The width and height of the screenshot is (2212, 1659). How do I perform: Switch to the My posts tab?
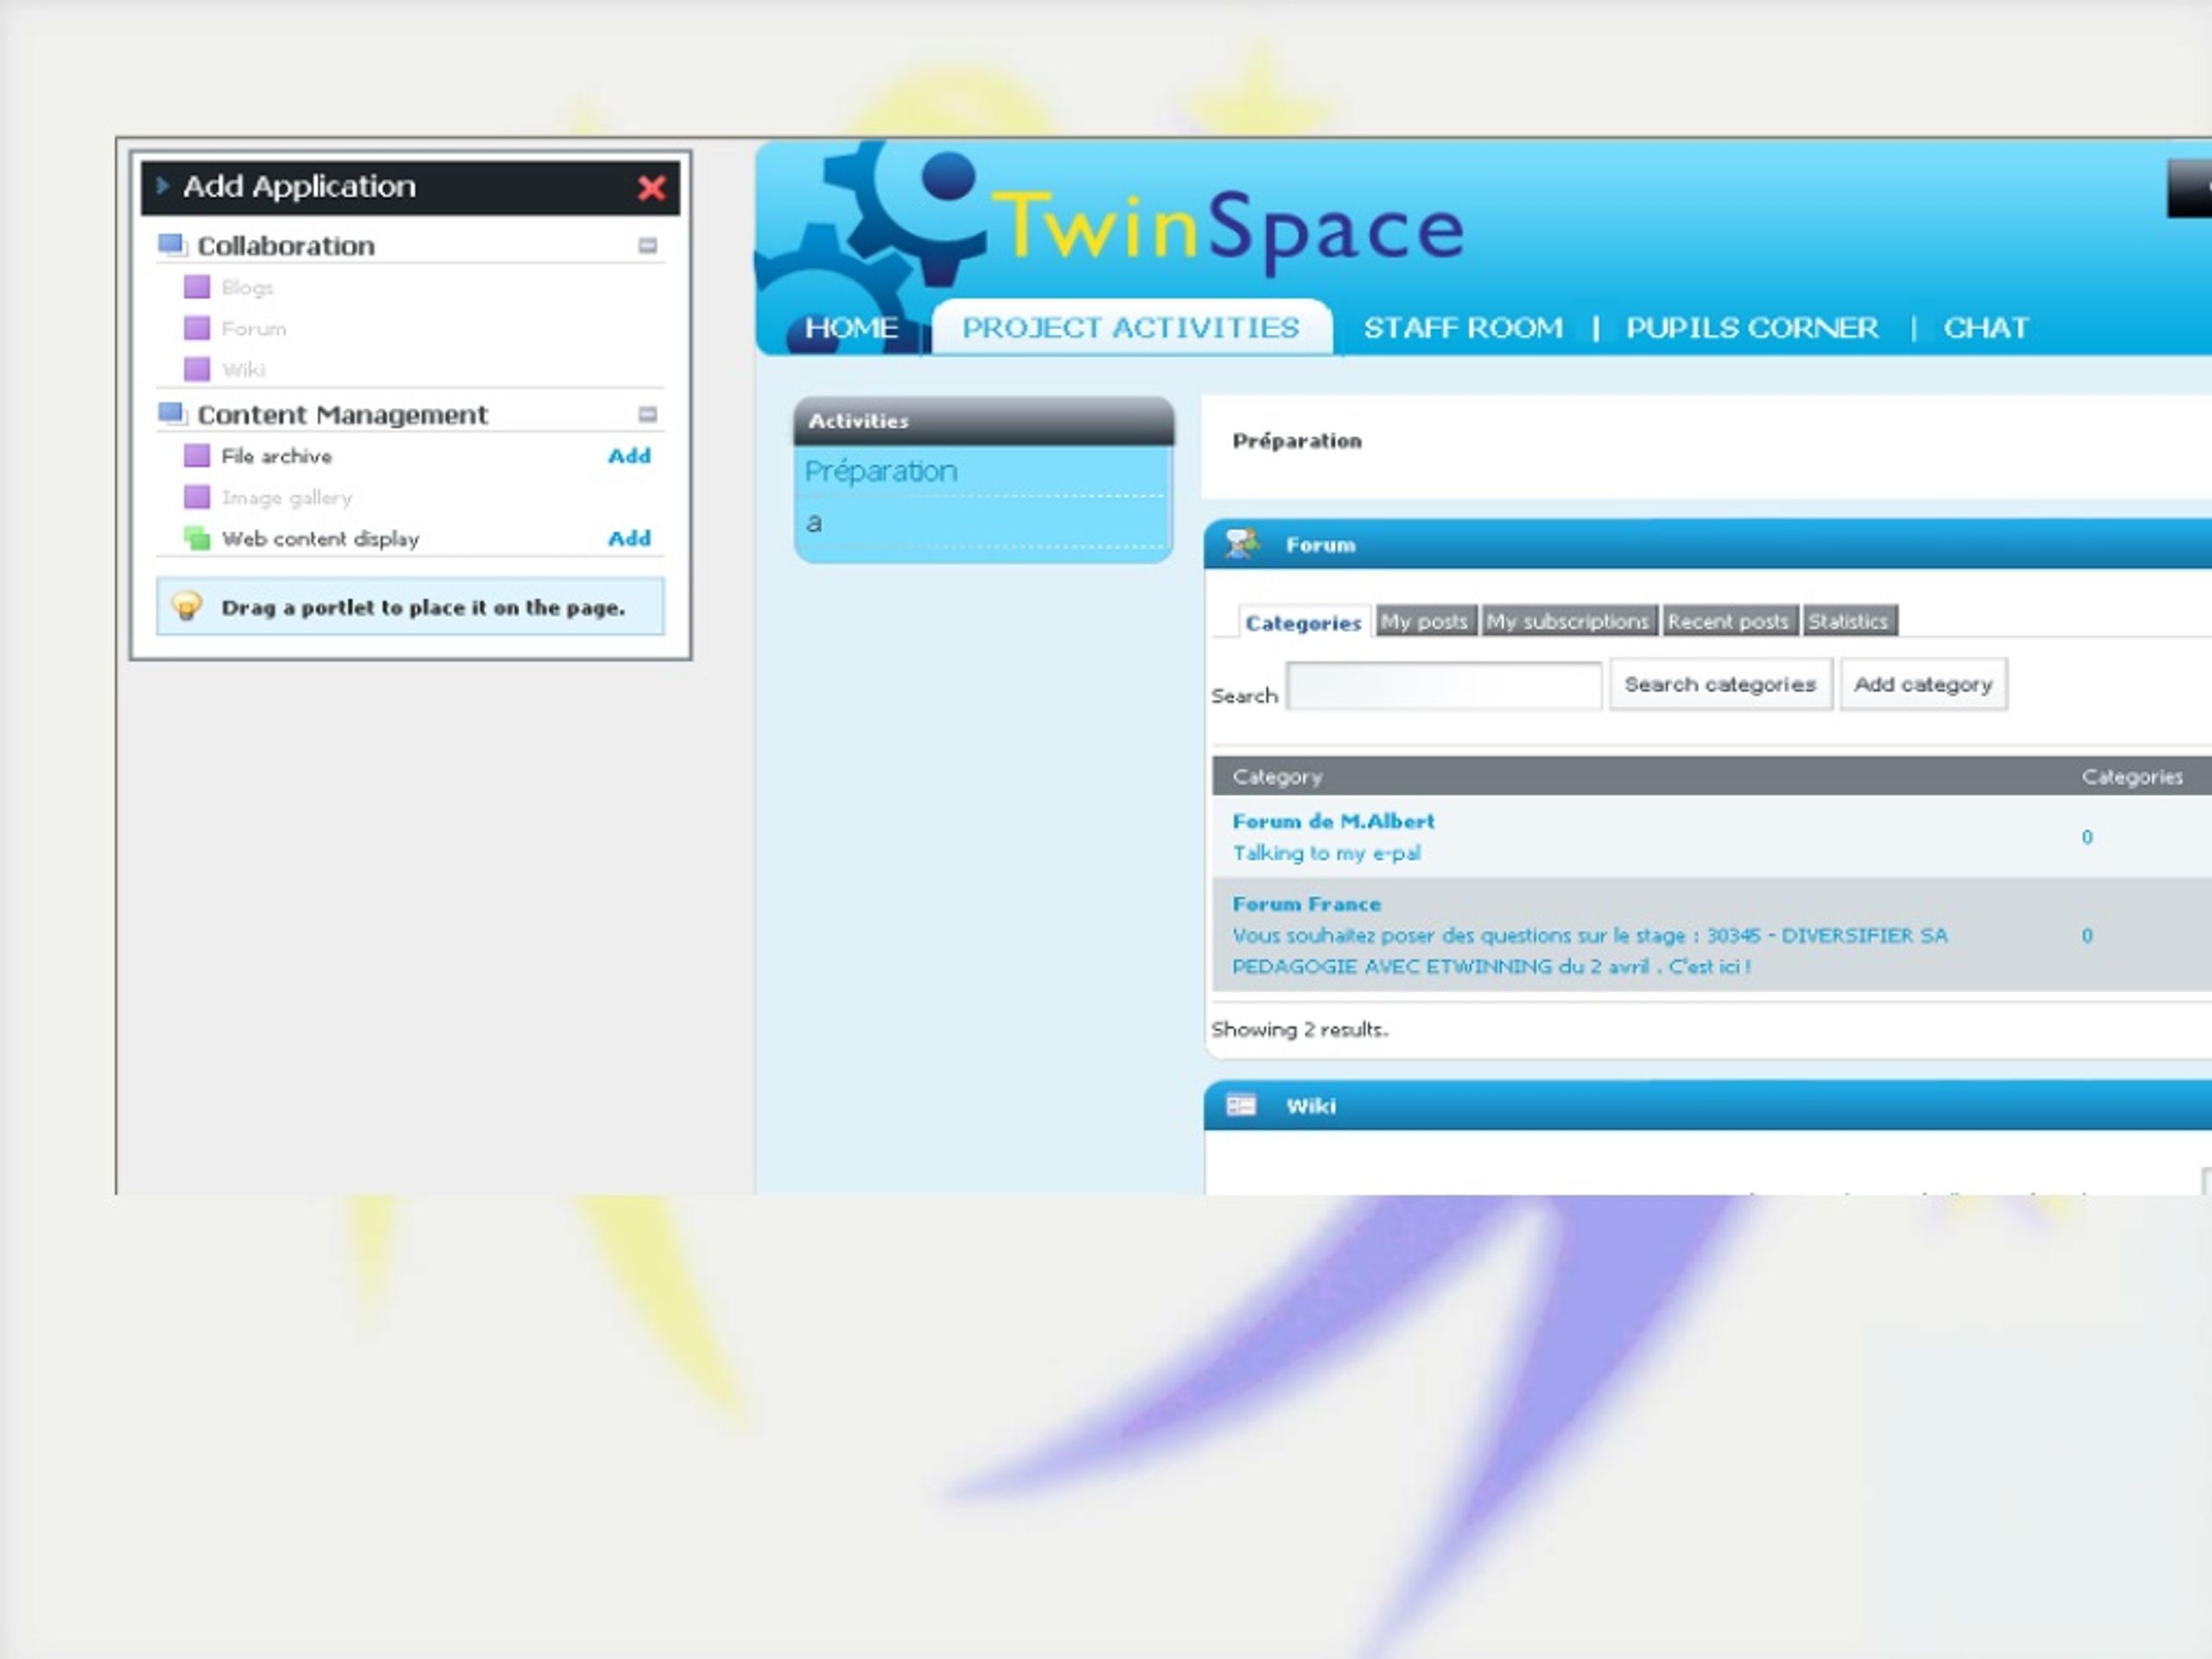click(x=1425, y=621)
